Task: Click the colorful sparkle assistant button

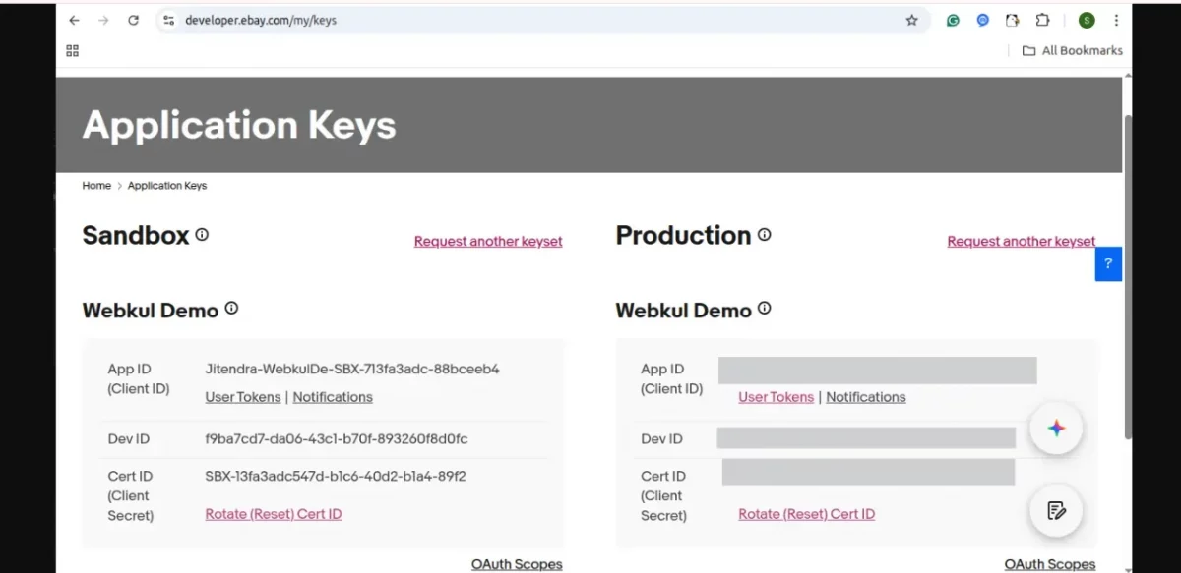Action: 1056,428
